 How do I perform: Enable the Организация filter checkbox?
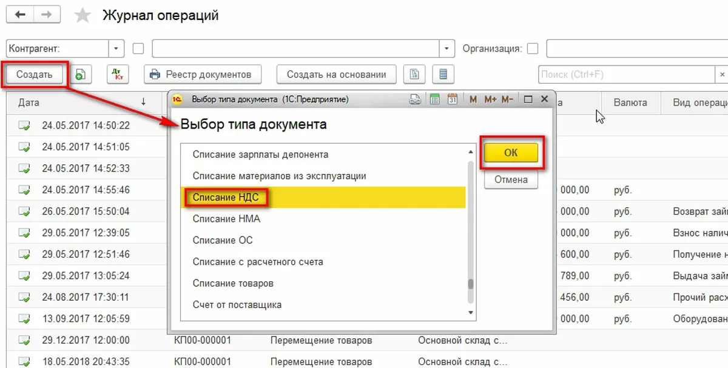pos(533,49)
